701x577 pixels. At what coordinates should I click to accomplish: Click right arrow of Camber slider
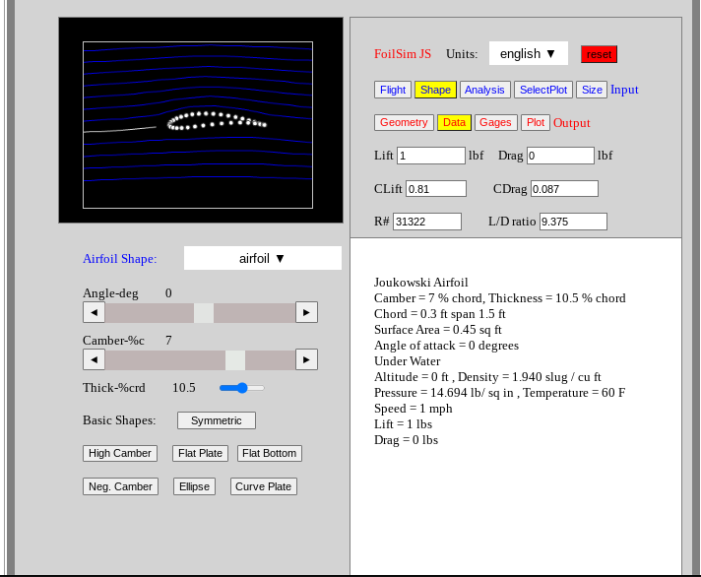[306, 359]
